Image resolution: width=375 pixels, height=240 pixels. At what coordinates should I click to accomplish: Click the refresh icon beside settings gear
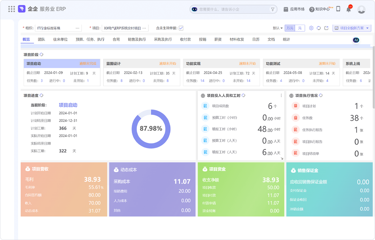(318, 28)
